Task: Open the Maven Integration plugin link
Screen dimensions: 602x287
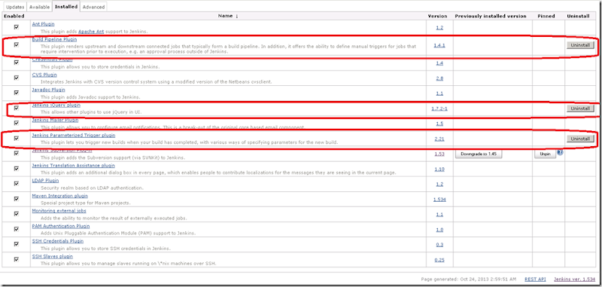Action: [60, 196]
